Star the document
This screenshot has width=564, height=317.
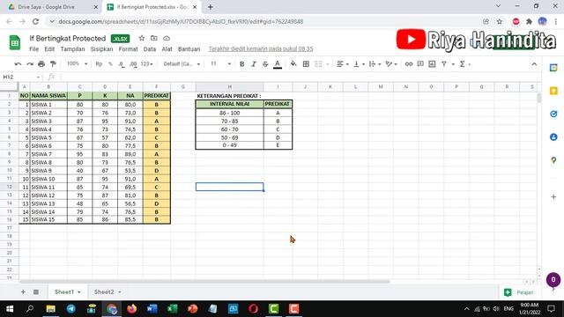point(142,38)
